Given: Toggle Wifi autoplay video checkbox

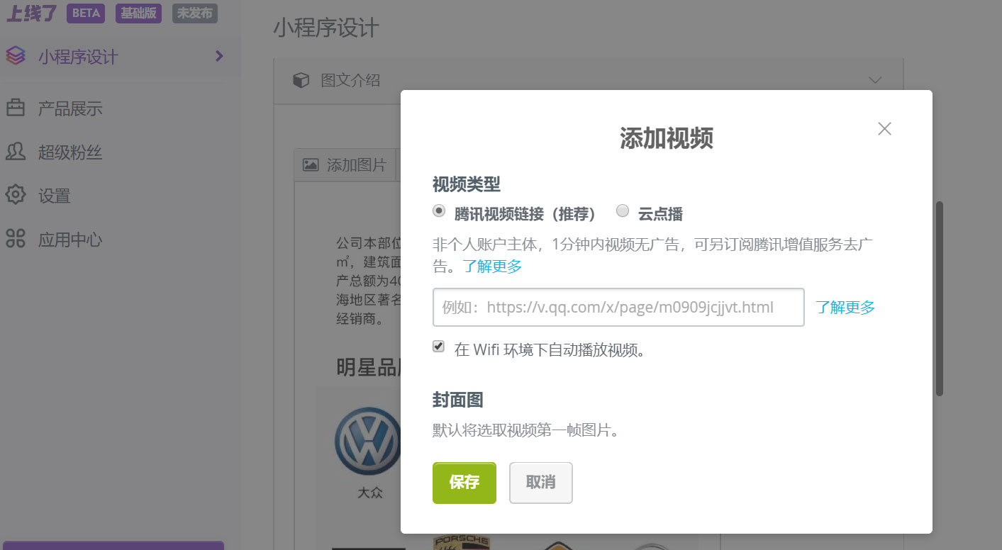Looking at the screenshot, I should click(x=439, y=347).
